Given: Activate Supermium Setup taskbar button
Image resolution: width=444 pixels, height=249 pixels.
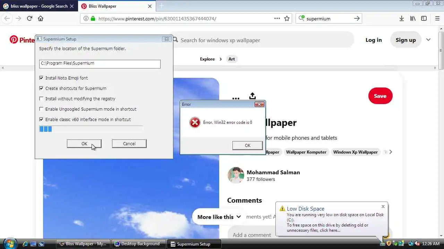Looking at the screenshot, I should pyautogui.click(x=194, y=244).
